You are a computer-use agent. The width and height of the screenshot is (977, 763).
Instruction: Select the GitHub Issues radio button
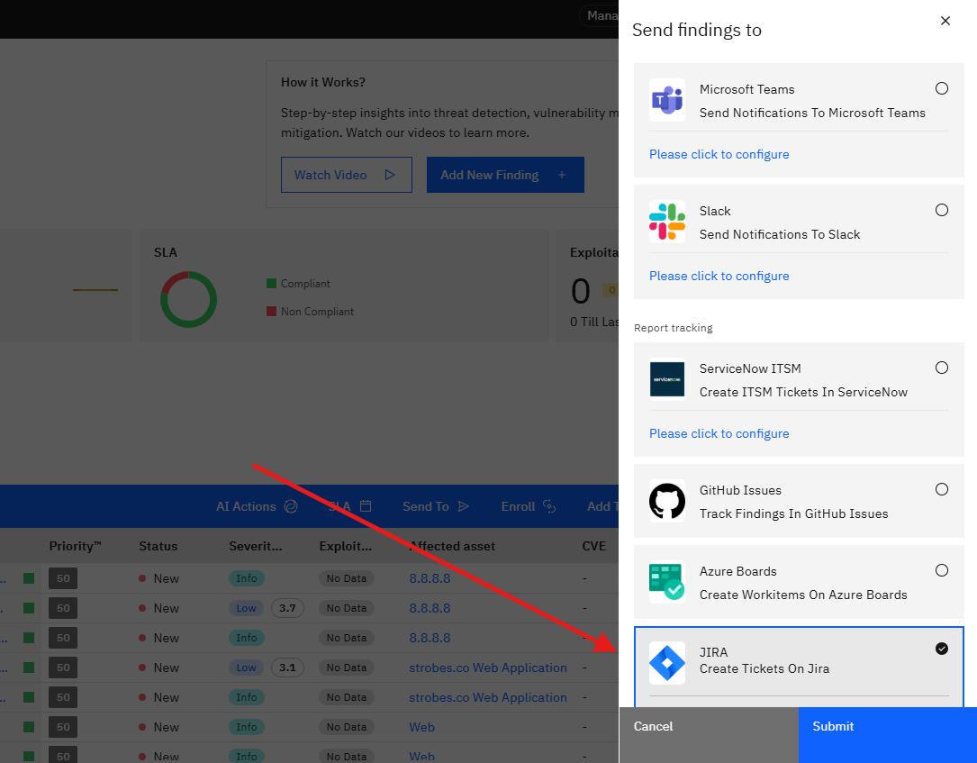[x=942, y=489]
